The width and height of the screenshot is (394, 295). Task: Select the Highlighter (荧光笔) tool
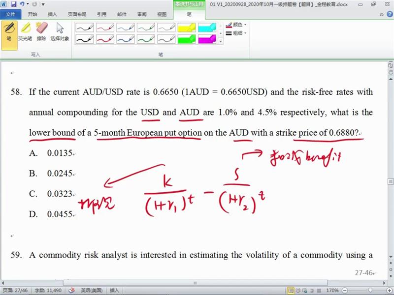coord(25,31)
